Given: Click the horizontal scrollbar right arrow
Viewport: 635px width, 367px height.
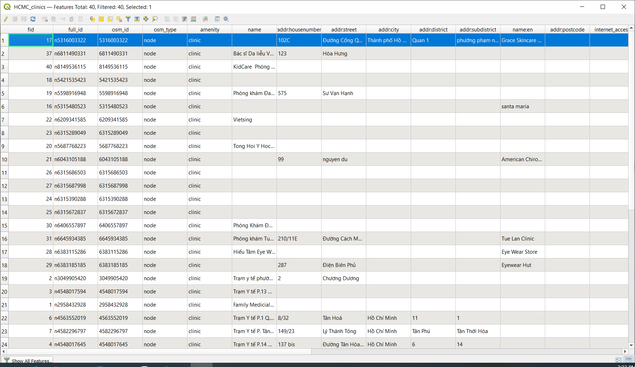Looking at the screenshot, I should click(x=625, y=352).
